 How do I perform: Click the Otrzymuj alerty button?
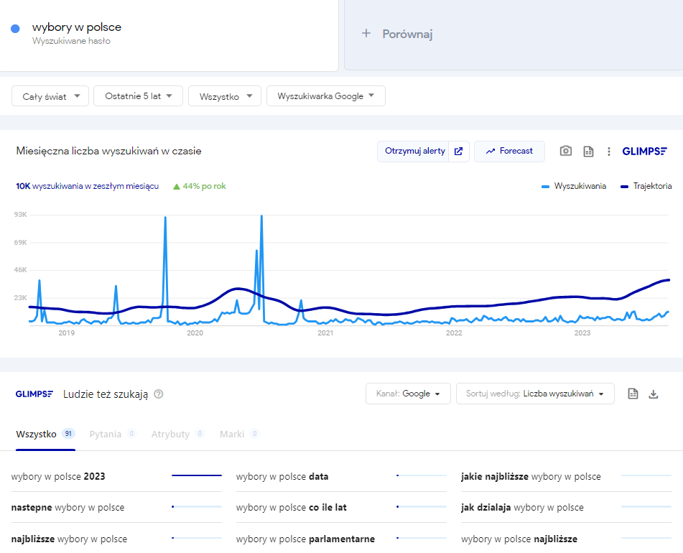pyautogui.click(x=413, y=151)
